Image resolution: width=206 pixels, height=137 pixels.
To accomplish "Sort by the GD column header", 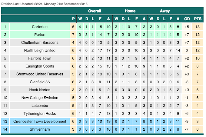I will pos(187,19).
